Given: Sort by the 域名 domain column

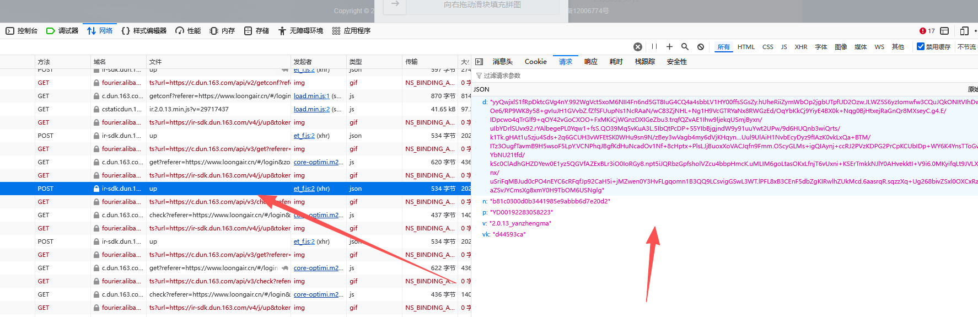Looking at the screenshot, I should 119,62.
